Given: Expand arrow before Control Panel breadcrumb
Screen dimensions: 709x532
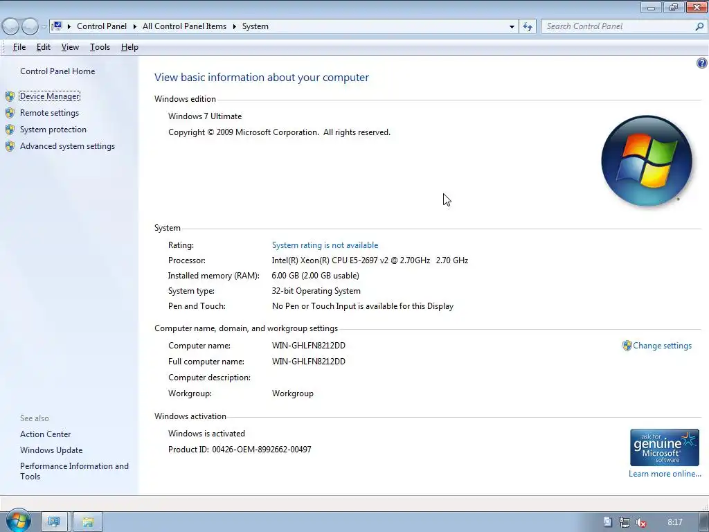Looking at the screenshot, I should point(69,26).
